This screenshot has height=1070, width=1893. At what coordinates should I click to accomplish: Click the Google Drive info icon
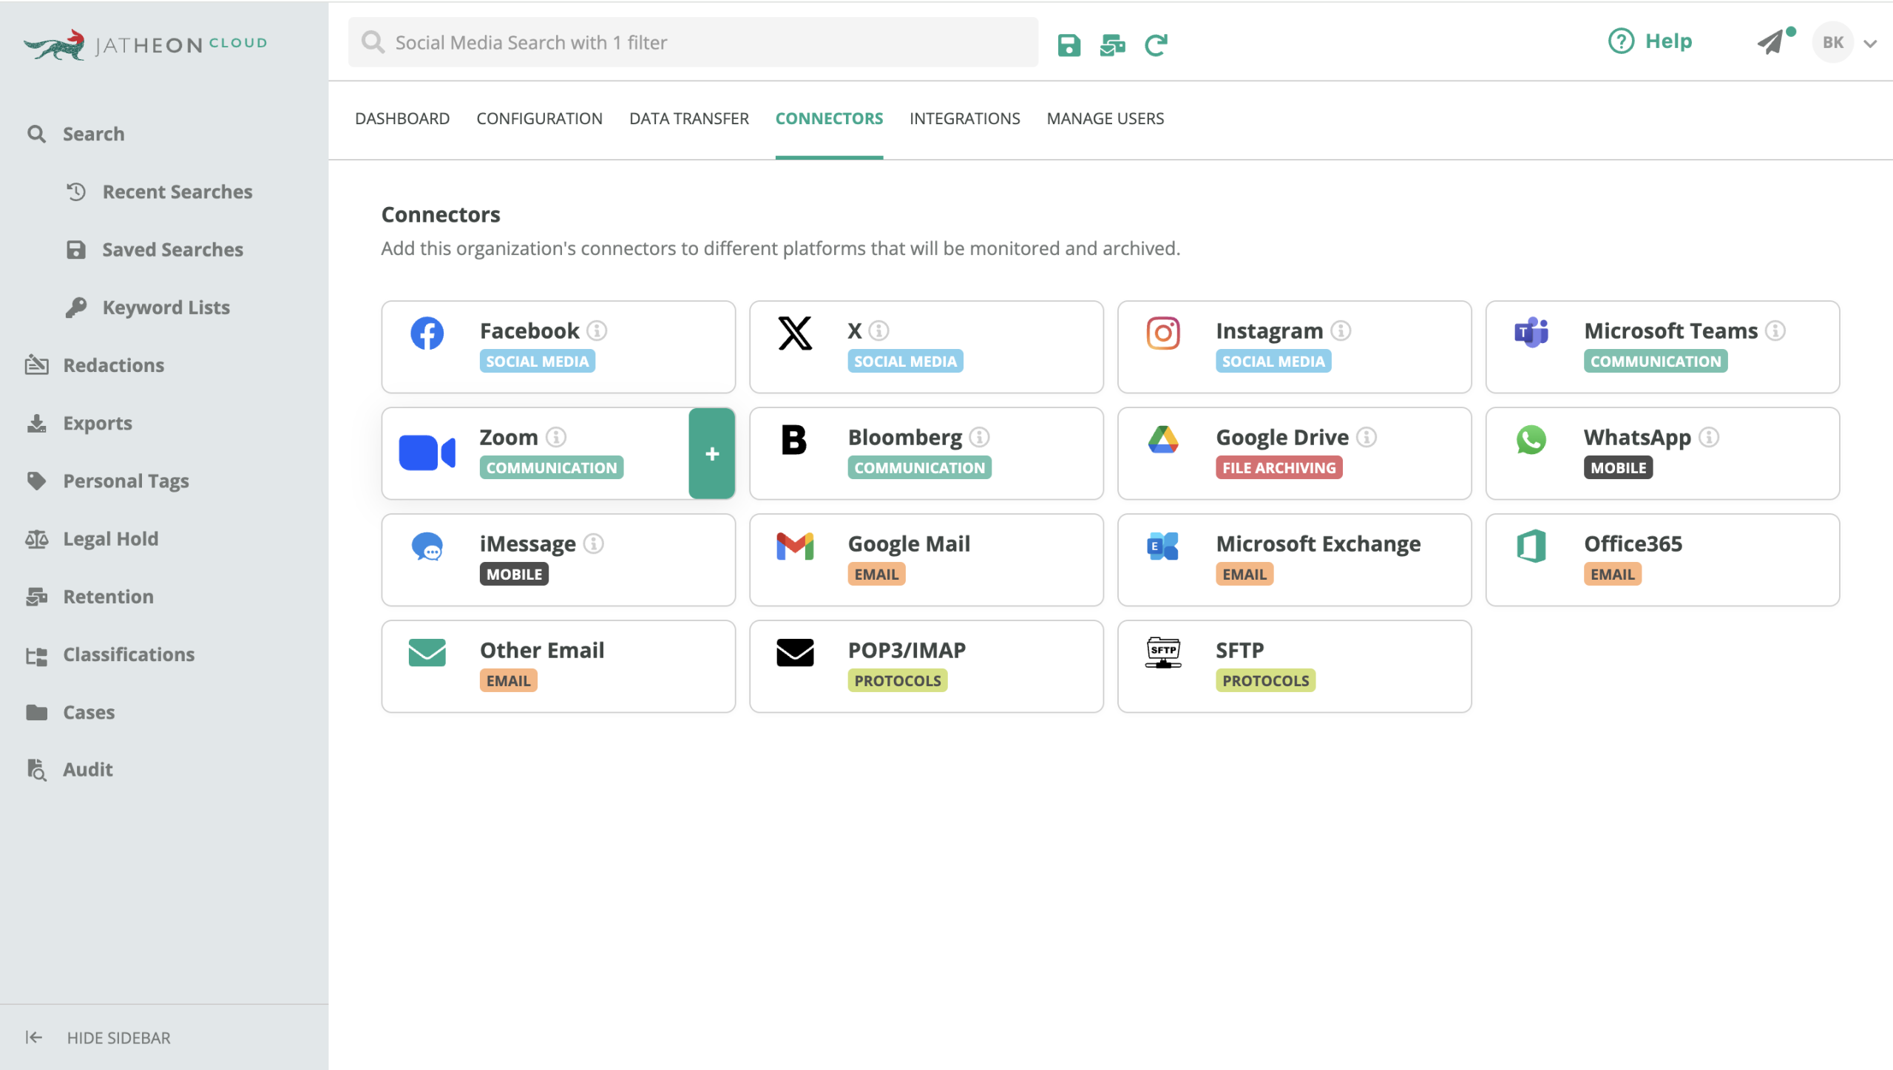1367,437
